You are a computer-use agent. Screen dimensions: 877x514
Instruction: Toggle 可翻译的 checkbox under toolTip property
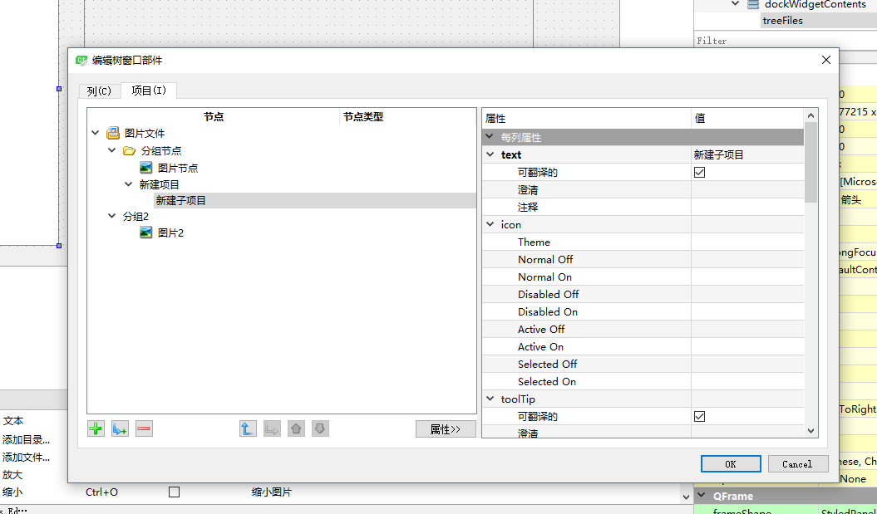point(699,416)
